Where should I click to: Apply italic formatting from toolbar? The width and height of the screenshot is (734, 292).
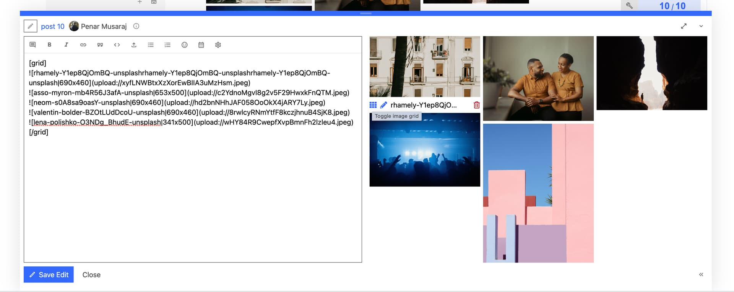coord(66,45)
